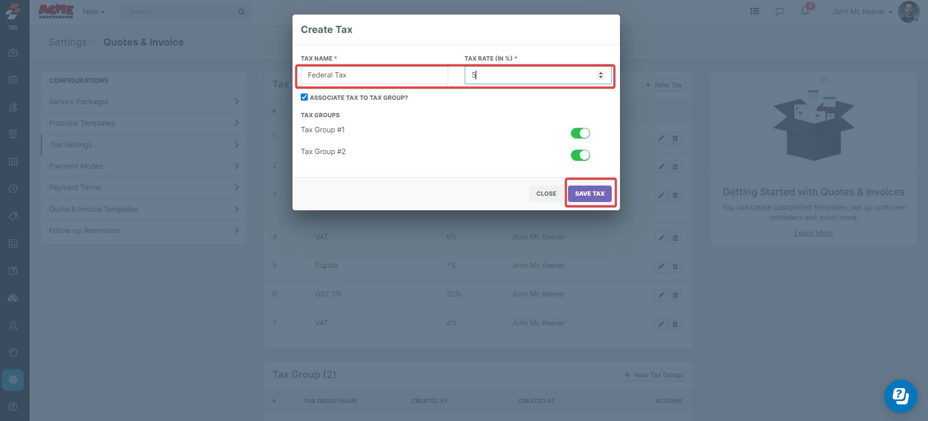928x421 pixels.
Task: Click the Save Tax button
Action: [589, 193]
